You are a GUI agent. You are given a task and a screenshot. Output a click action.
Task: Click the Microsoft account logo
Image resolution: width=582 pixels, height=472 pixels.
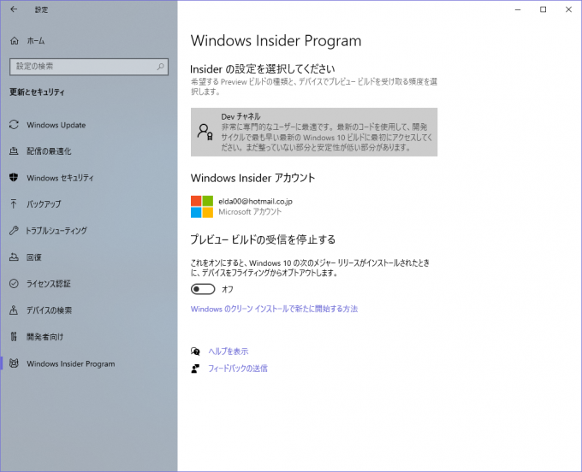(x=202, y=207)
